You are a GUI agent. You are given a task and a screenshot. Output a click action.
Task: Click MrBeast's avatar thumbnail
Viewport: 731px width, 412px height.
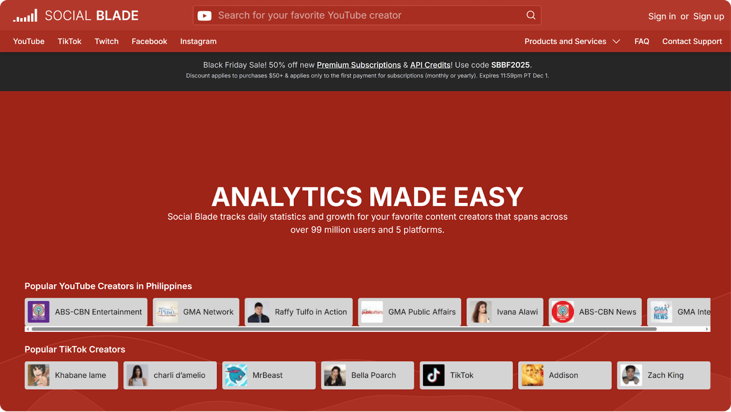[236, 375]
